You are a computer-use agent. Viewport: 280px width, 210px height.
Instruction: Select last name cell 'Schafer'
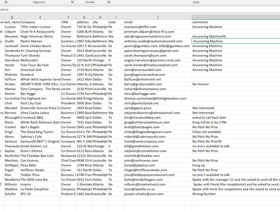tap(12, 194)
